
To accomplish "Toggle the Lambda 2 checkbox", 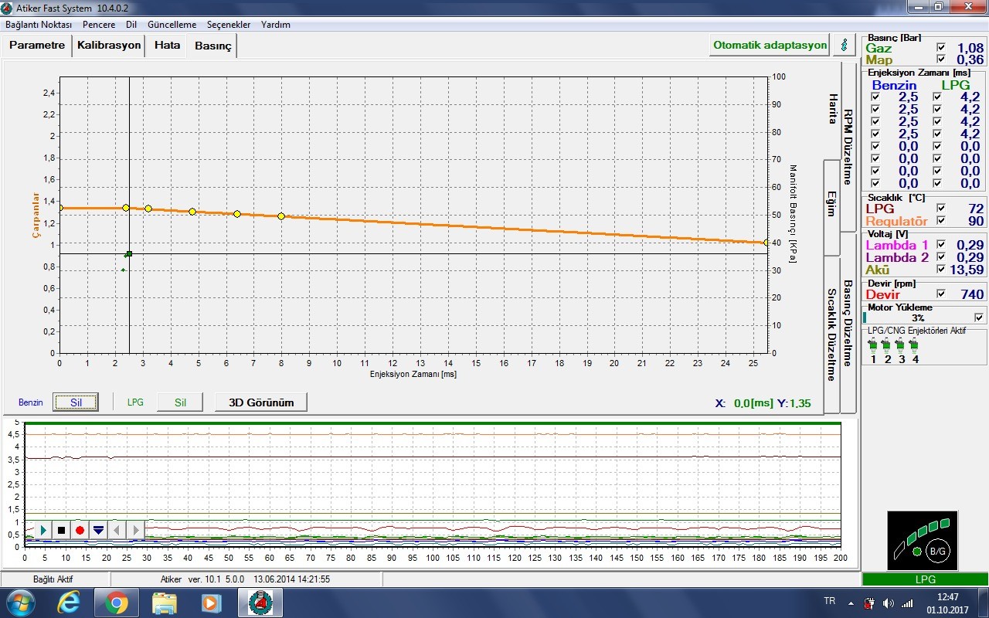I will click(x=940, y=256).
